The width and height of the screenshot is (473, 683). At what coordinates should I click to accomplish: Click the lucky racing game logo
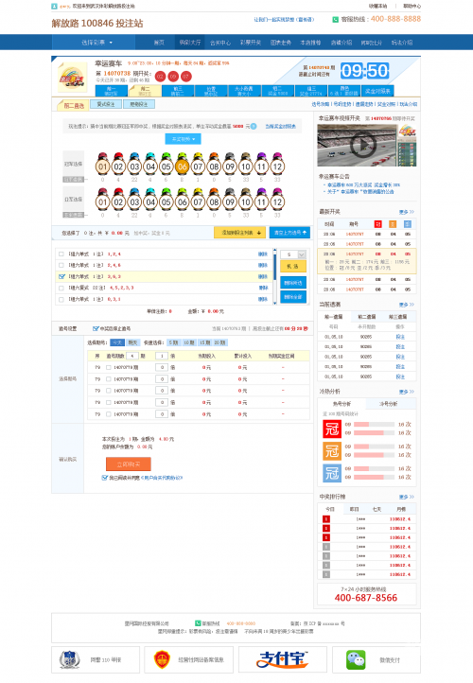tap(72, 77)
